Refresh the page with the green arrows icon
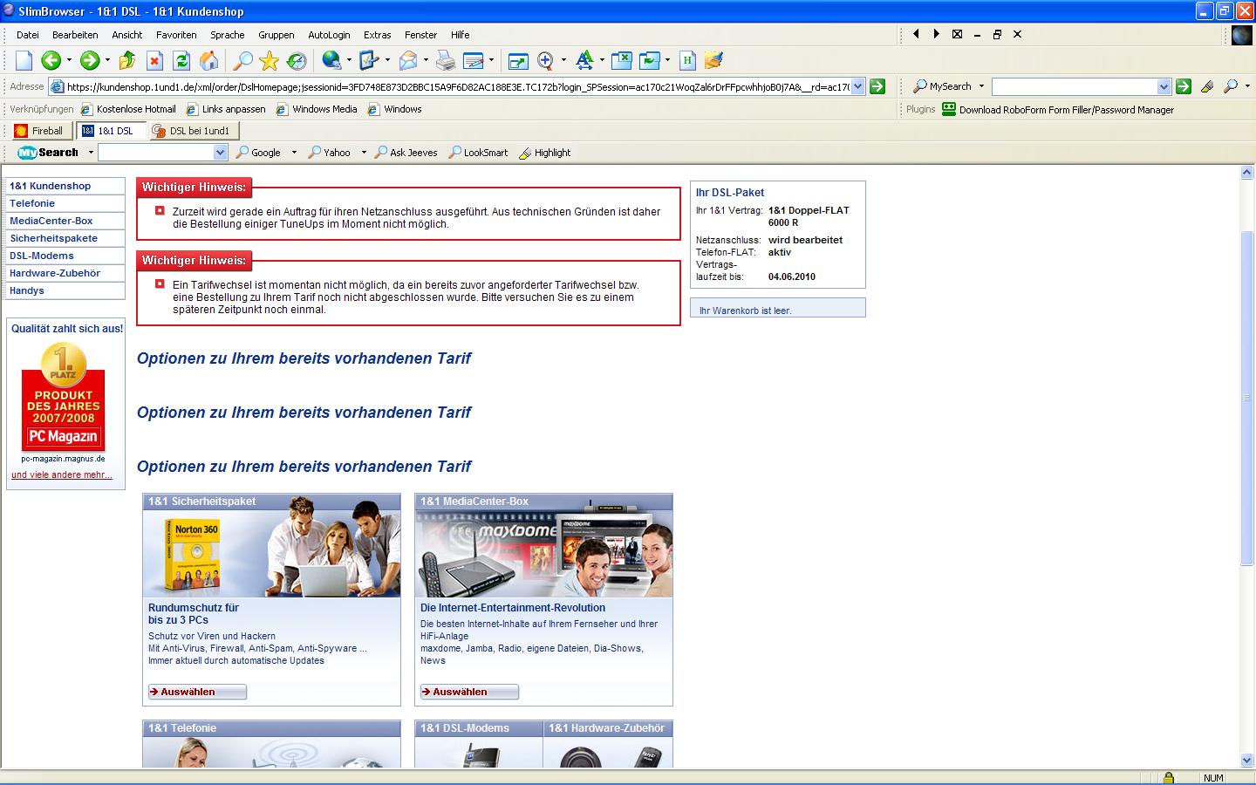Image resolution: width=1256 pixels, height=785 pixels. (x=181, y=60)
